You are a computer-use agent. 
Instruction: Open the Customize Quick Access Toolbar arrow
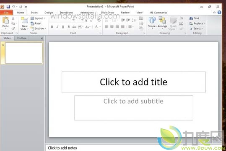coord(26,7)
